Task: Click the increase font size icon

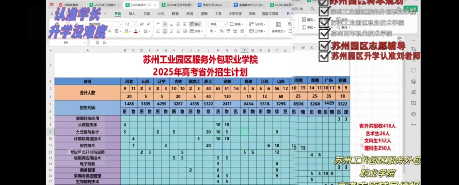Action: coord(142,24)
